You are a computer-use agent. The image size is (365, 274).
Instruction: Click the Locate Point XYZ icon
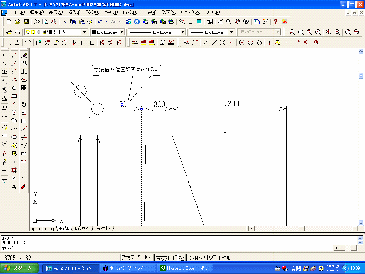tap(171, 43)
